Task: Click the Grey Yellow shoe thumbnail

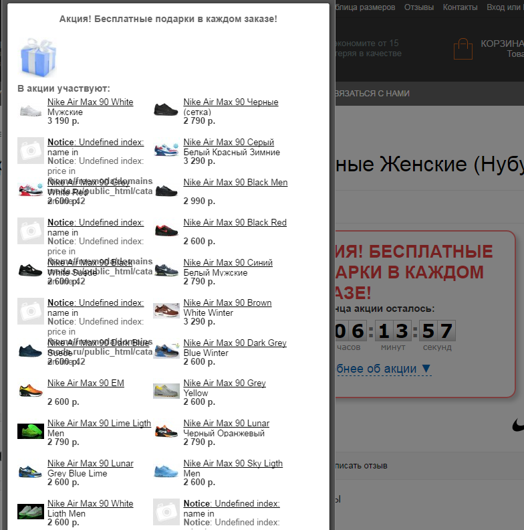Action: (x=166, y=391)
